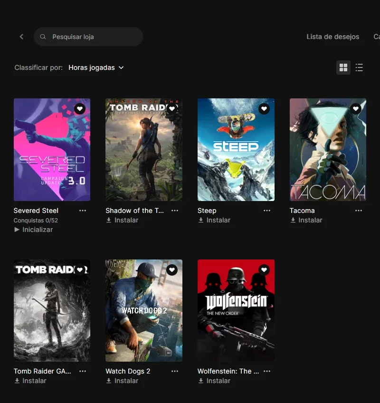This screenshot has height=403, width=380.
Task: Toggle favorite heart on Tomb Raider GAME
Action: click(80, 269)
